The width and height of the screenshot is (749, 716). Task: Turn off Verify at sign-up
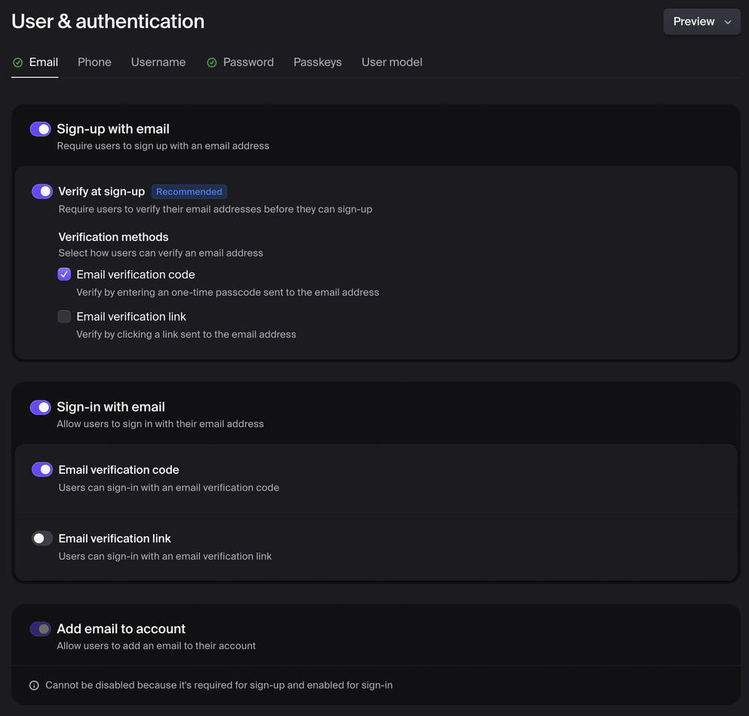tap(41, 191)
